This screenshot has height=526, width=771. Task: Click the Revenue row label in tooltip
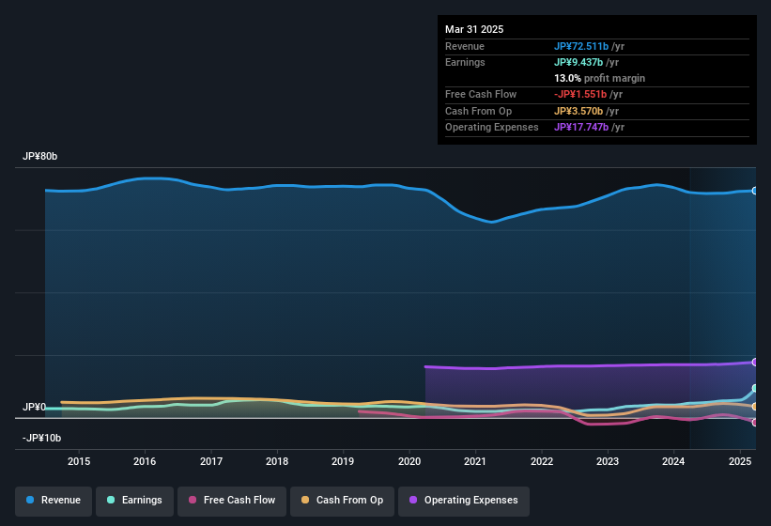pos(465,46)
